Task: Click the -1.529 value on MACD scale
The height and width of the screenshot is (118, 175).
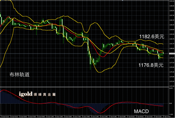Action: pyautogui.click(x=171, y=114)
